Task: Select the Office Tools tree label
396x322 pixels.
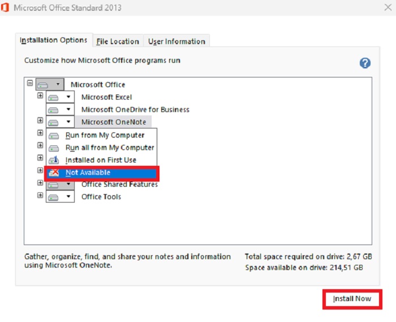Action: click(x=101, y=197)
